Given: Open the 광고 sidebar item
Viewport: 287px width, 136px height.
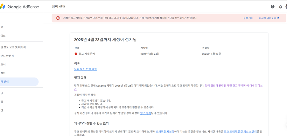Looking at the screenshot, I should 2,27.
